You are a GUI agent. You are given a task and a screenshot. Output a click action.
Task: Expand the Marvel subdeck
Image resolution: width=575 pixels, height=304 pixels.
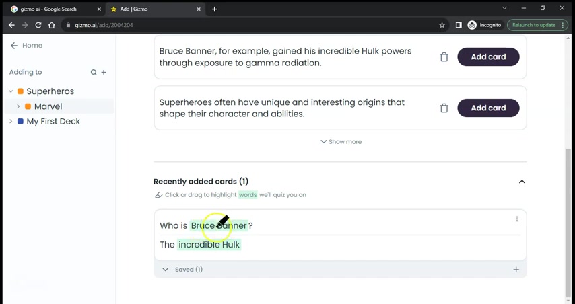click(x=18, y=106)
